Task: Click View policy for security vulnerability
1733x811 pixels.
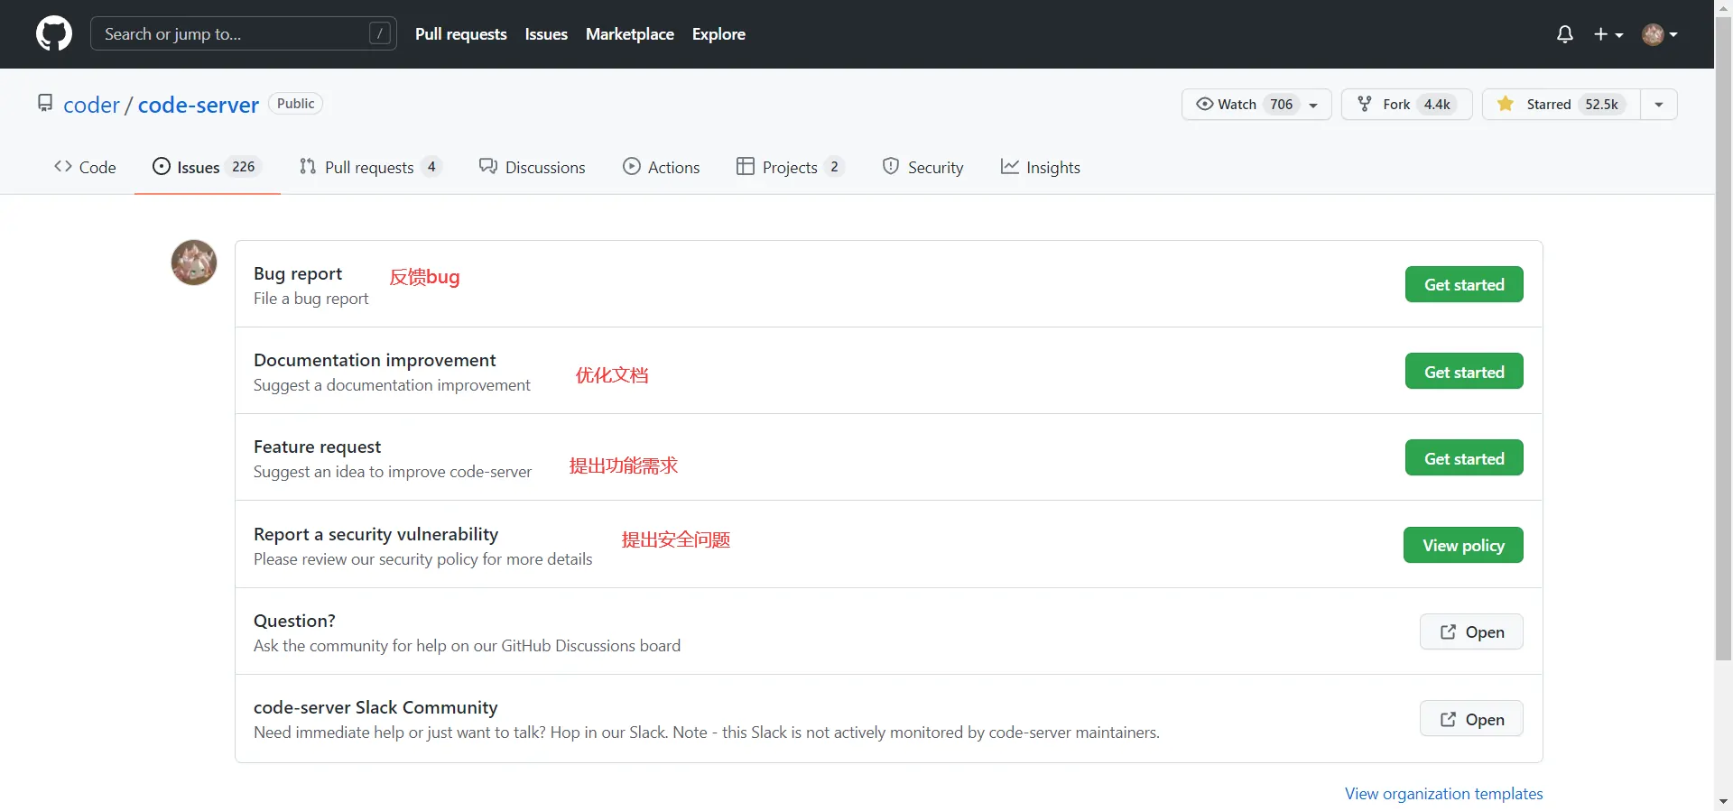Action: point(1463,545)
